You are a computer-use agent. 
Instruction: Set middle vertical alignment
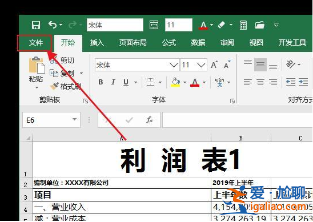click(260, 64)
